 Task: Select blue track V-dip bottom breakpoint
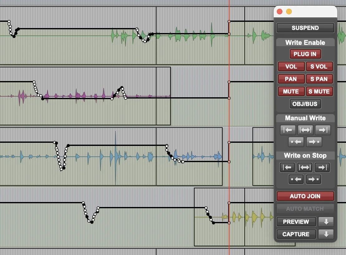click(61, 169)
